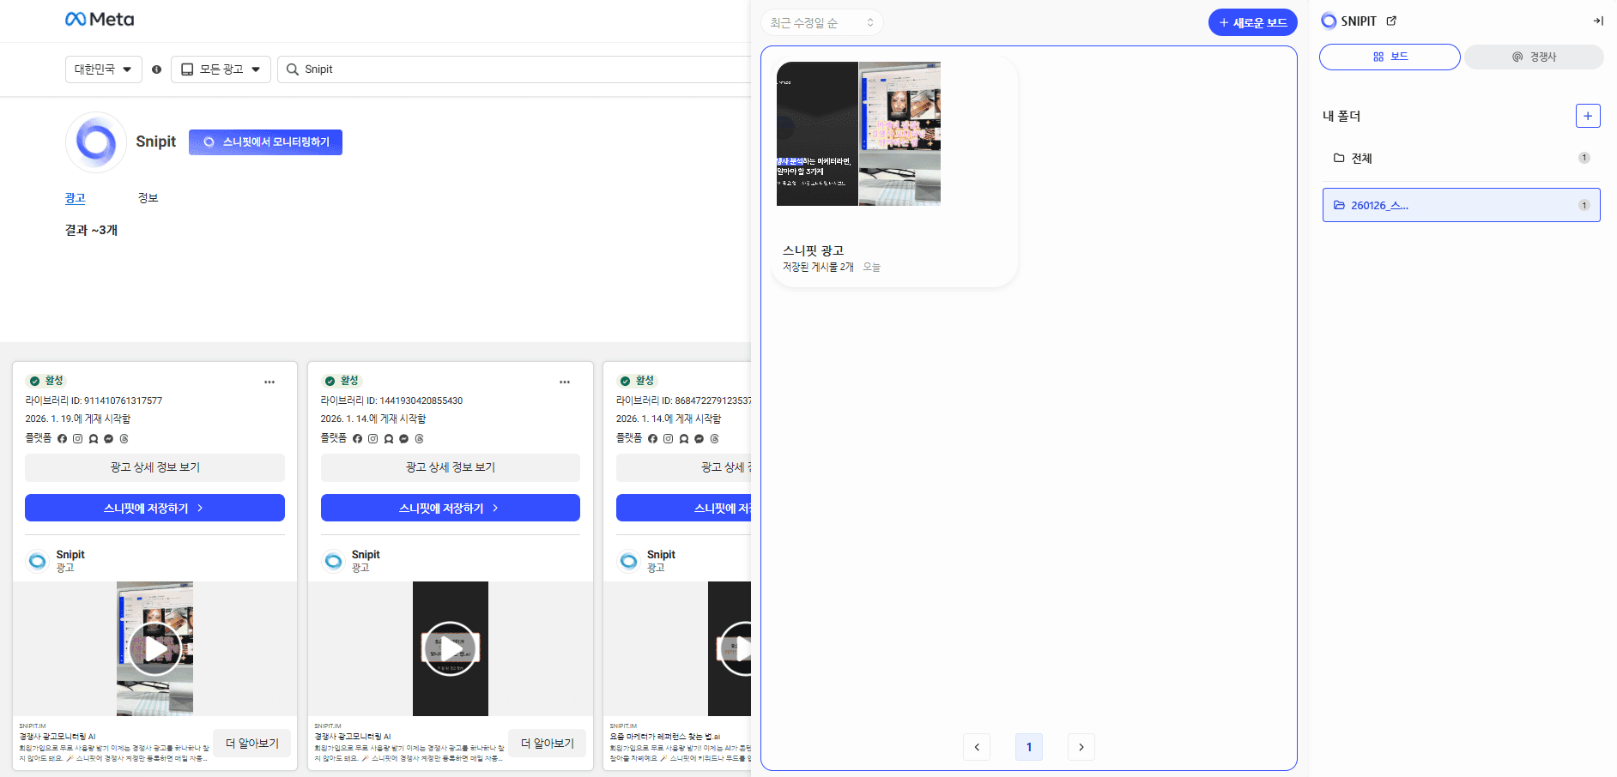This screenshot has height=777, width=1617.
Task: Click Instagram platform icon on ad 911410761317577
Action: (x=77, y=438)
